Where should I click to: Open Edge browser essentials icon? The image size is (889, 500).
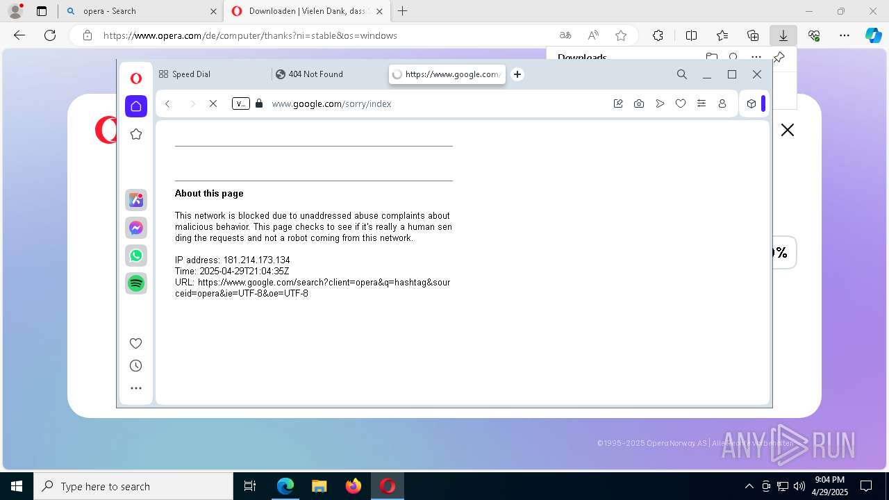(x=814, y=35)
